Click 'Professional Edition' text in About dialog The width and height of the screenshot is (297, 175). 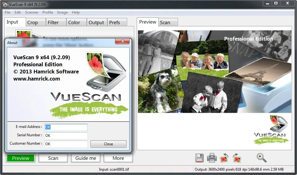point(38,64)
